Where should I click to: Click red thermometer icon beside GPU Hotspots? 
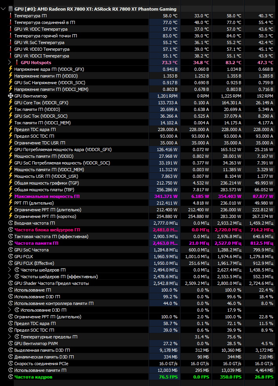17,63
